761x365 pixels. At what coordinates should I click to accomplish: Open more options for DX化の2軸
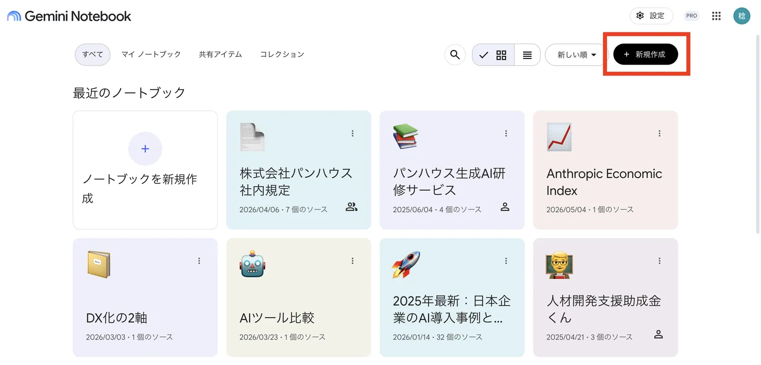[x=199, y=261]
